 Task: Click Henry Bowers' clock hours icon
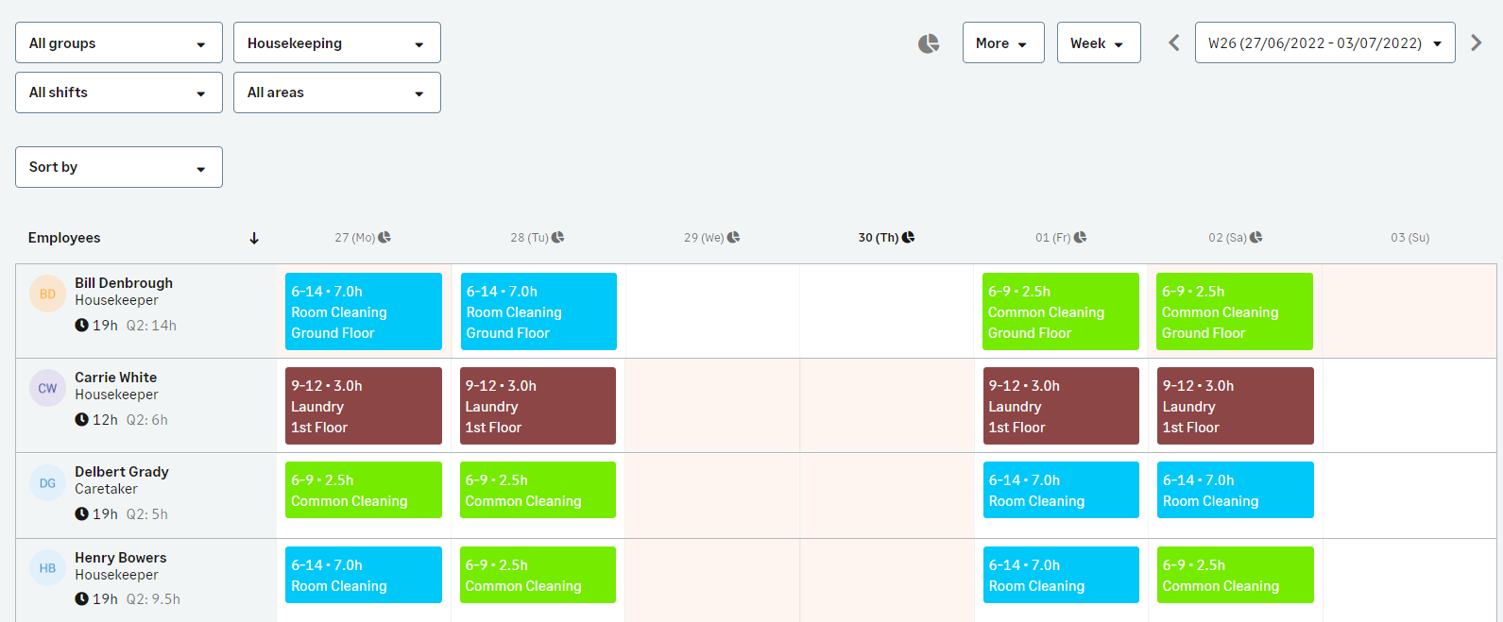(82, 599)
